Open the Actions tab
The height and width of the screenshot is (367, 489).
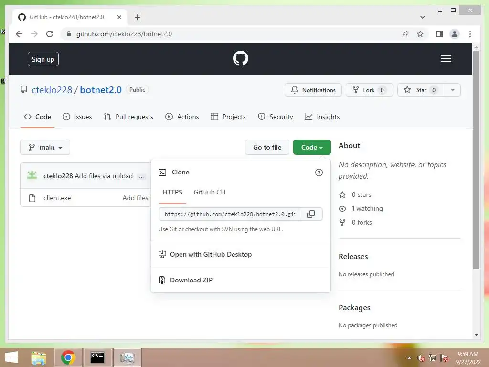(x=182, y=117)
